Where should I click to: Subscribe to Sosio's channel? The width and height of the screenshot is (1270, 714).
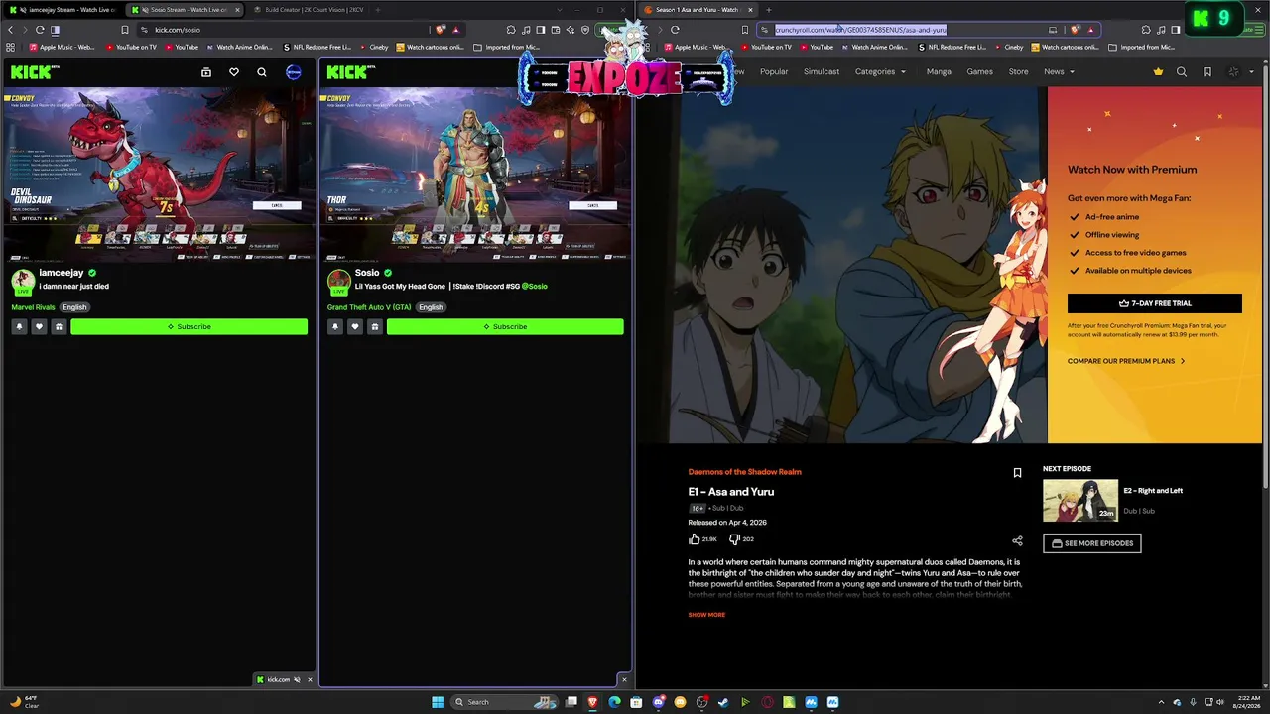505,326
